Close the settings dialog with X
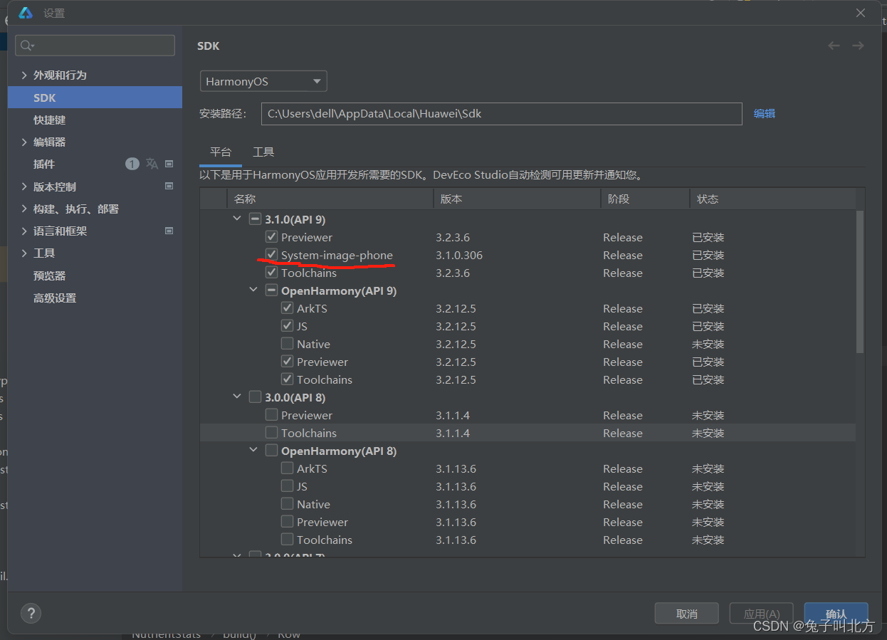Screen dimensions: 887x640 click(x=861, y=13)
